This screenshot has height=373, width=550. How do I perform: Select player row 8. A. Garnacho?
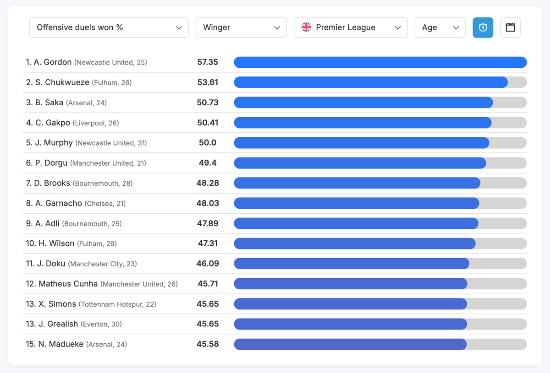[276, 203]
